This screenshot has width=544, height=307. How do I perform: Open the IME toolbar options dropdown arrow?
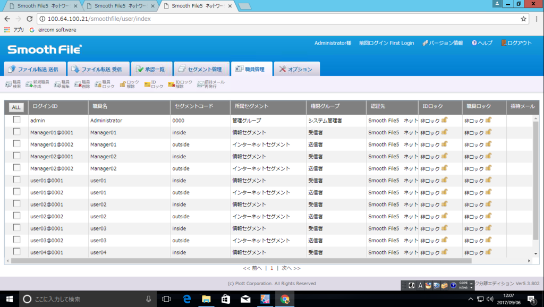click(471, 287)
